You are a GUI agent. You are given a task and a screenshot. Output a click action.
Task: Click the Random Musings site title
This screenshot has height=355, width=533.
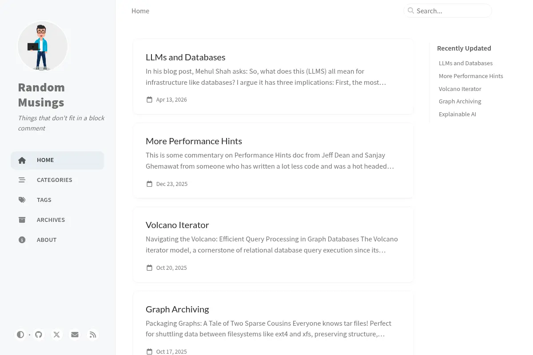click(41, 95)
